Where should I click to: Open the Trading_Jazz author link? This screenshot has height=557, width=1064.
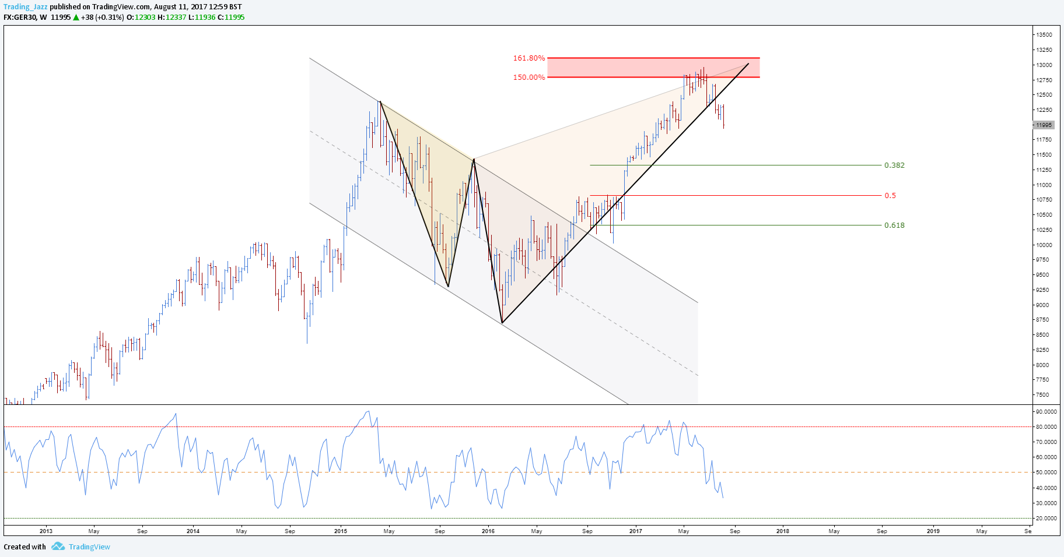pos(25,7)
